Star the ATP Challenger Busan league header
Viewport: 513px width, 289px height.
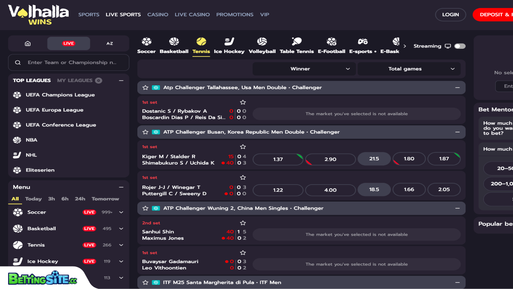145,132
